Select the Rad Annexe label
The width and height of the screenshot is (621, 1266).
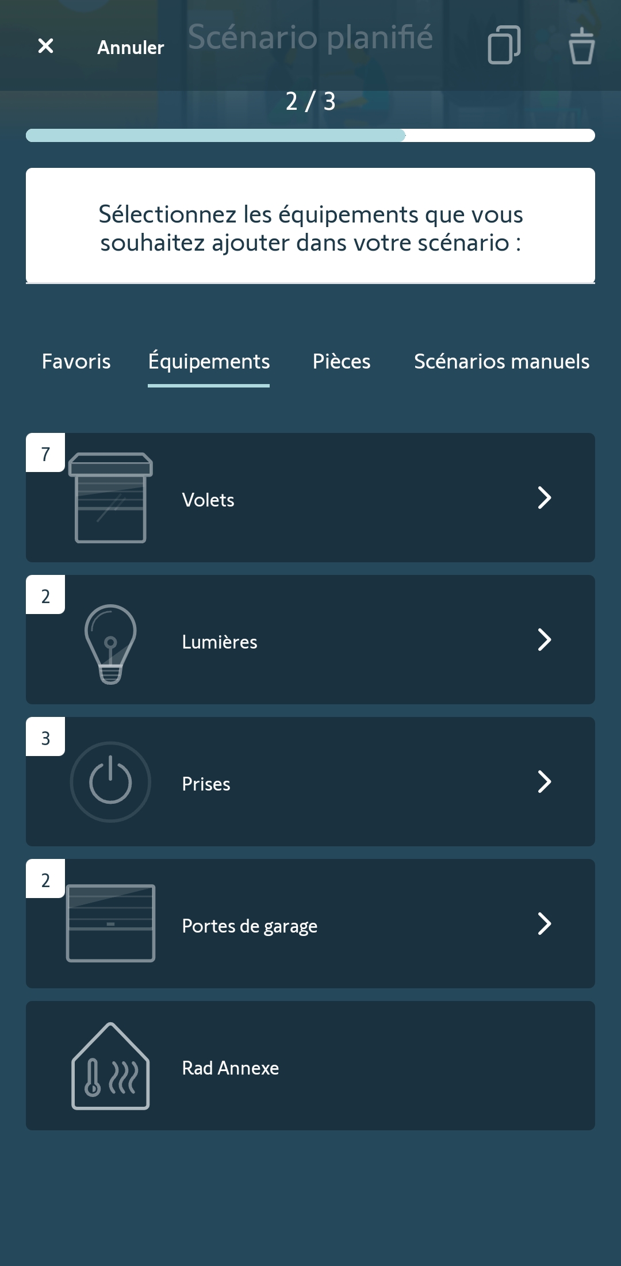pyautogui.click(x=231, y=1068)
